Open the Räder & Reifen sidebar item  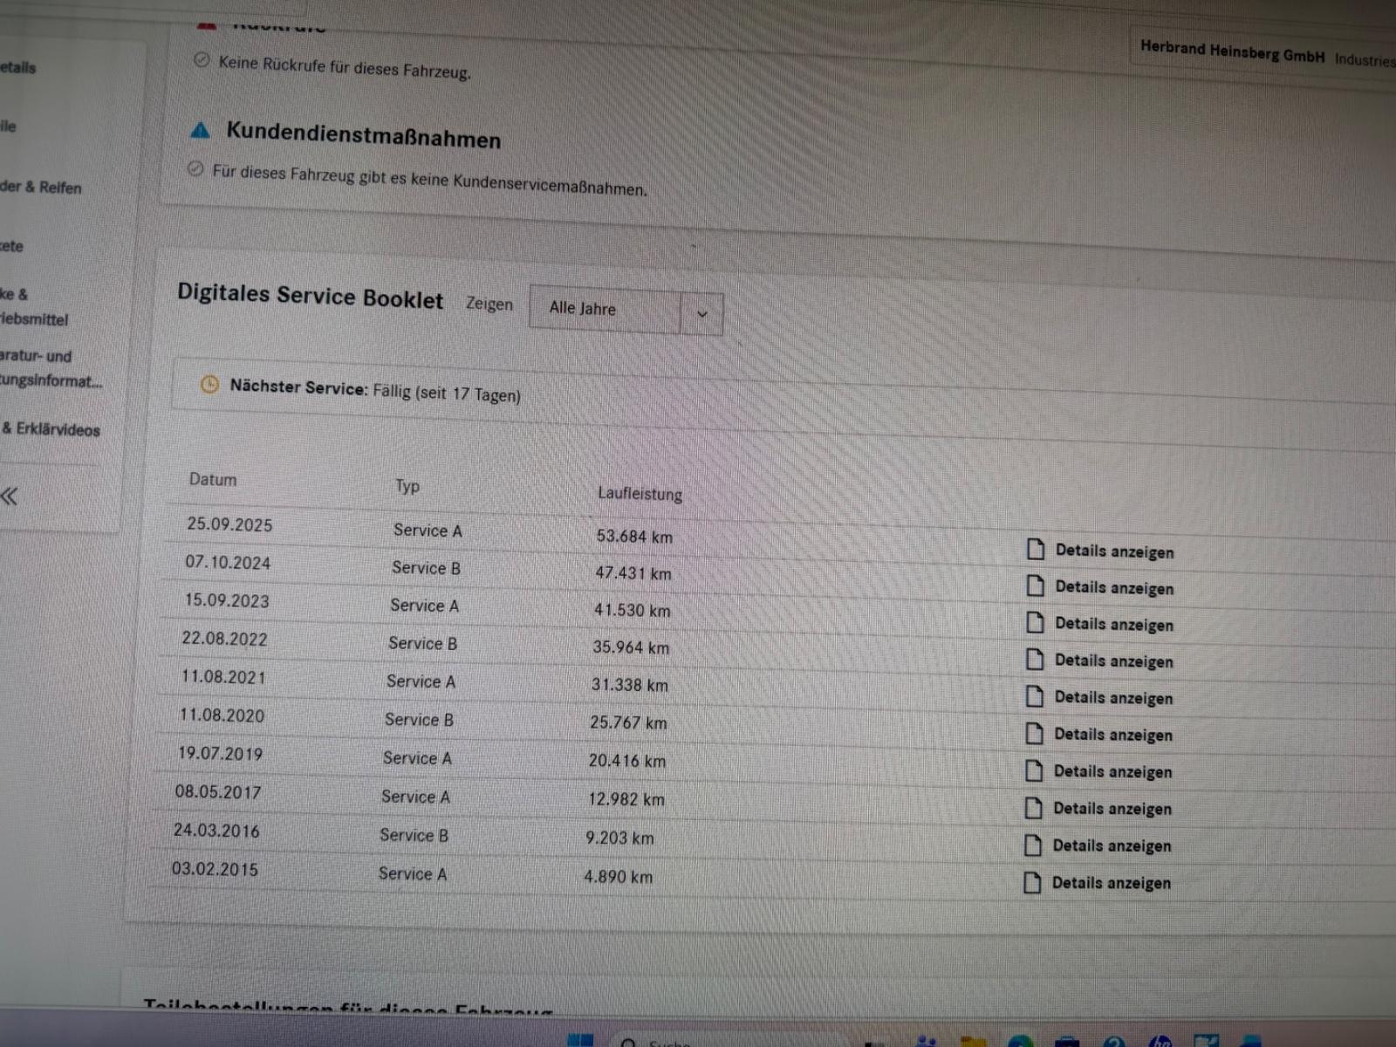41,187
